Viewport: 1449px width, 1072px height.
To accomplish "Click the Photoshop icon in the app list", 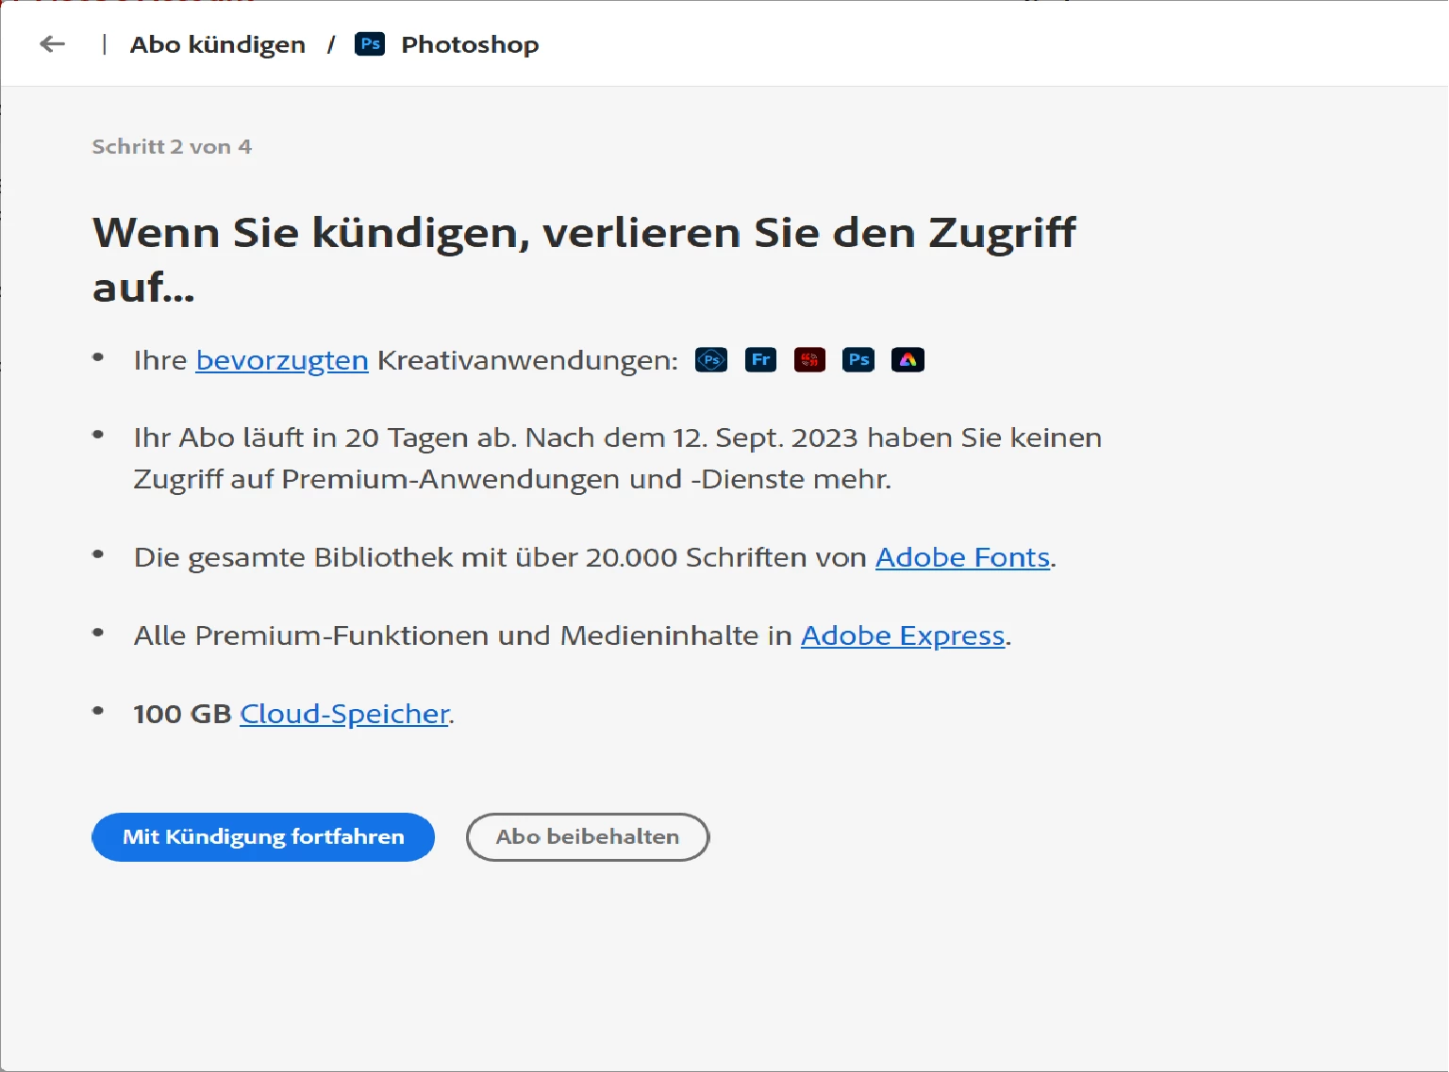I will [858, 360].
